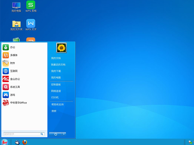194x145 pixels.
Task: Open WPS 文字 desktop shortcut
Action: pos(31,25)
